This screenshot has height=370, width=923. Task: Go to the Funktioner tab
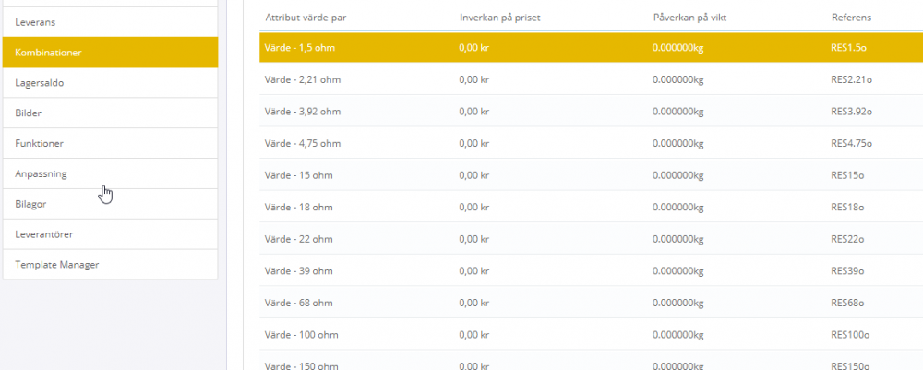(x=109, y=144)
